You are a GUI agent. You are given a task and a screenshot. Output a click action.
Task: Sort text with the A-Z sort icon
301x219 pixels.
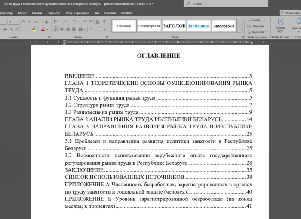click(x=98, y=22)
